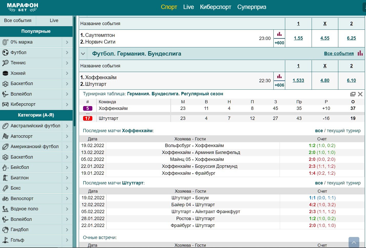Click the Категории (А-Я) section header
Screen dimensions: 366x248
coord(36,115)
